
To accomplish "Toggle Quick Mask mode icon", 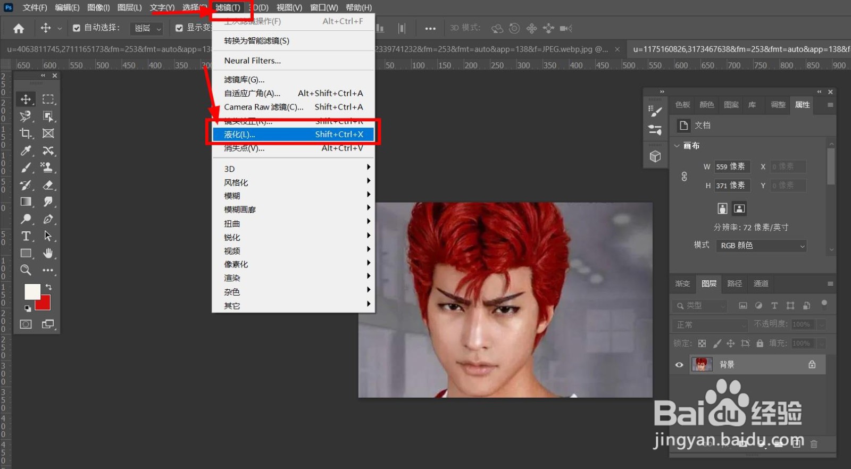I will 26,324.
